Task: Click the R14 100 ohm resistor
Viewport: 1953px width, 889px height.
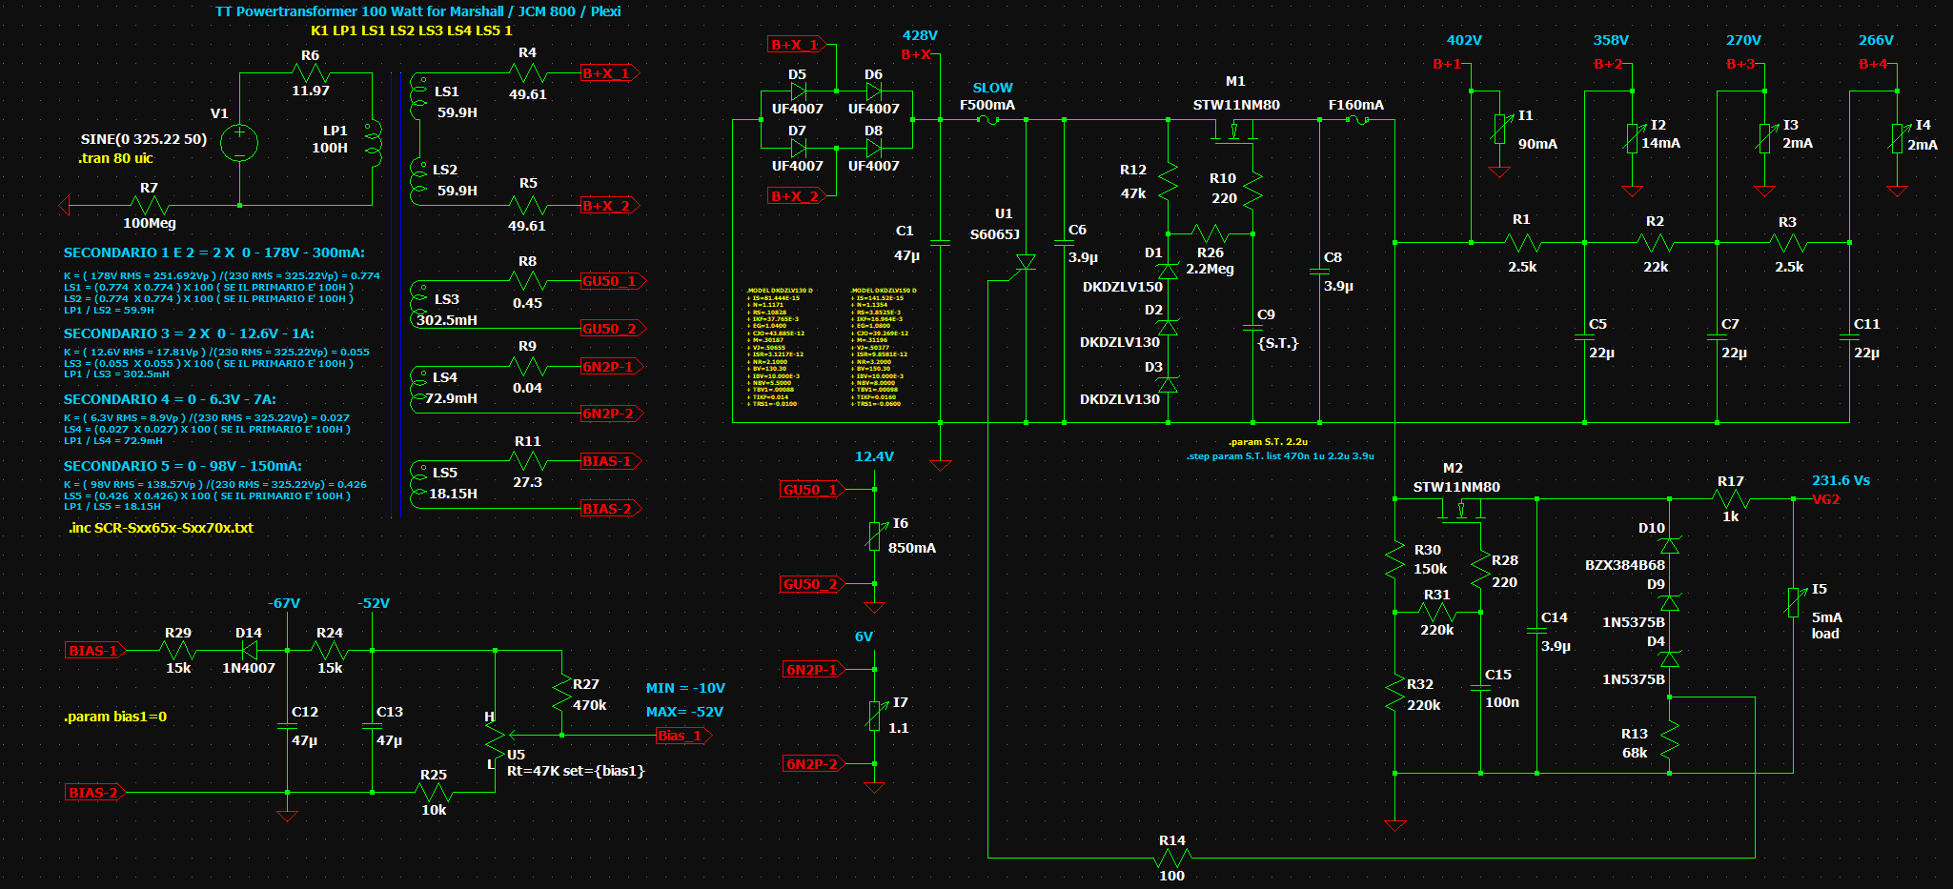Action: pyautogui.click(x=1171, y=858)
